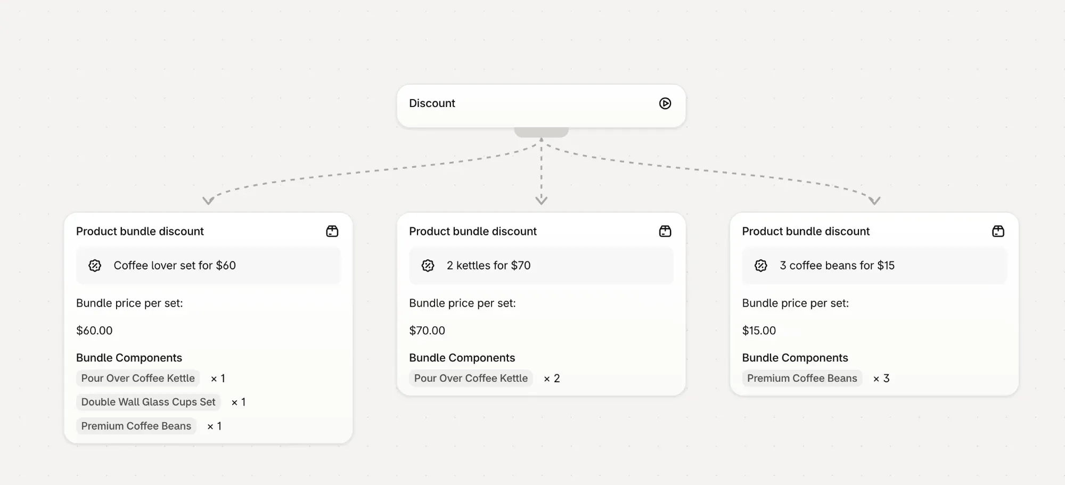1065x485 pixels.
Task: Click 'Bundle Components' heading in $15 card
Action: coord(795,358)
